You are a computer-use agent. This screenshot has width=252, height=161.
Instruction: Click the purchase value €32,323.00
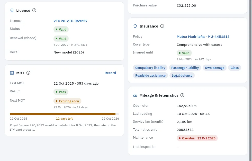[x=186, y=5]
